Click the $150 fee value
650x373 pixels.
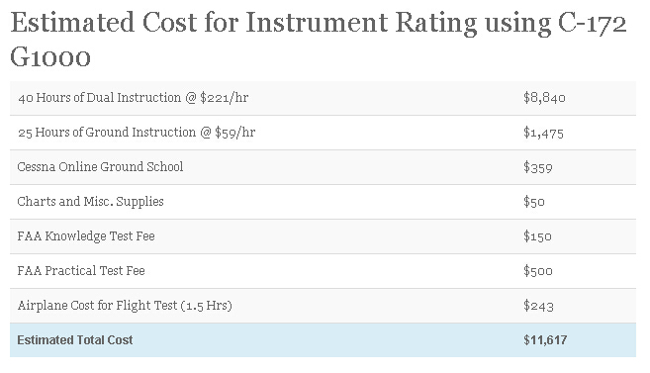coord(537,236)
